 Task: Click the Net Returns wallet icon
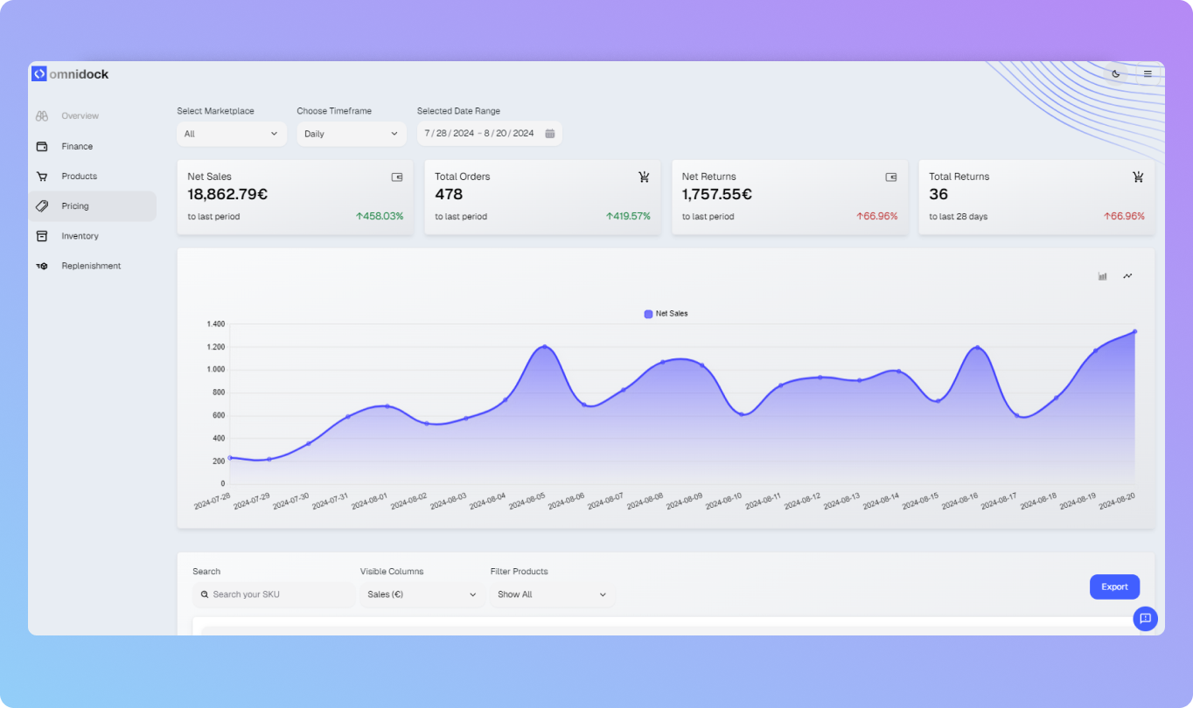[891, 177]
